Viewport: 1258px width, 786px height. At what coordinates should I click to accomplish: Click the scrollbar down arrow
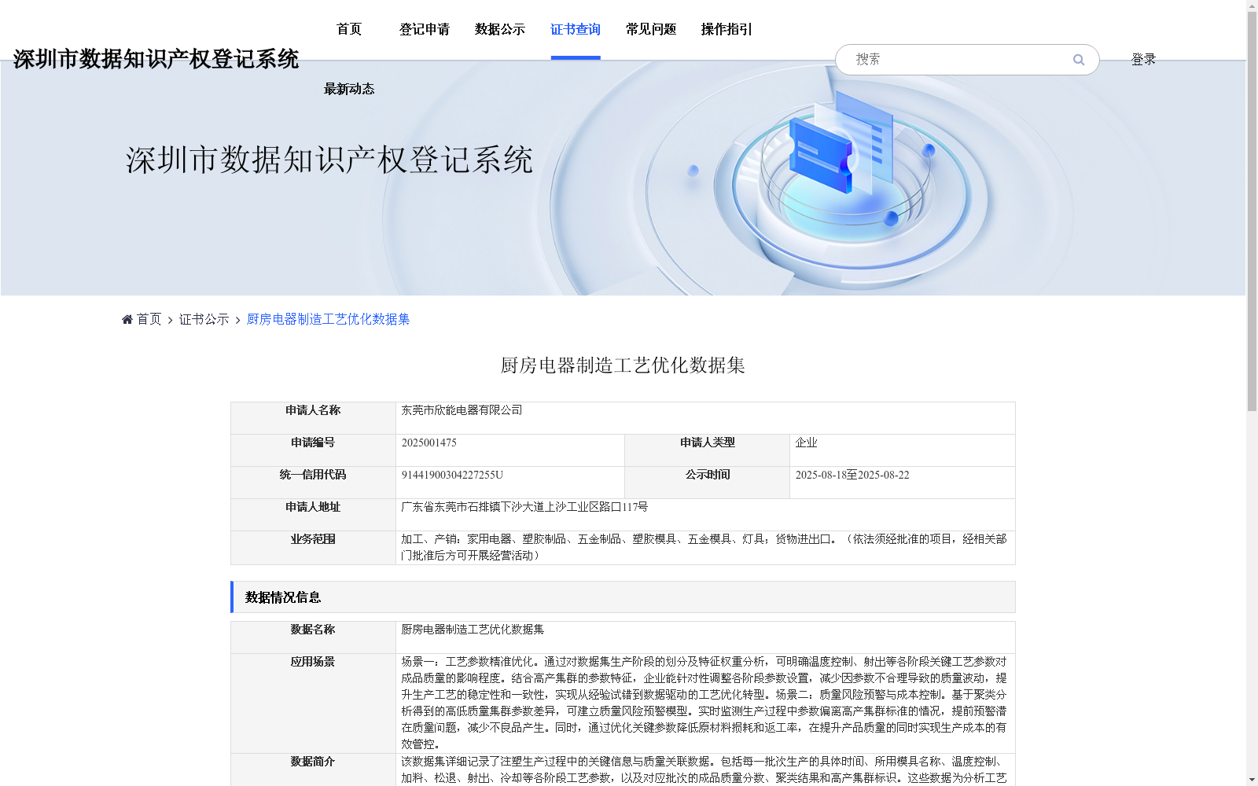pos(1252,780)
